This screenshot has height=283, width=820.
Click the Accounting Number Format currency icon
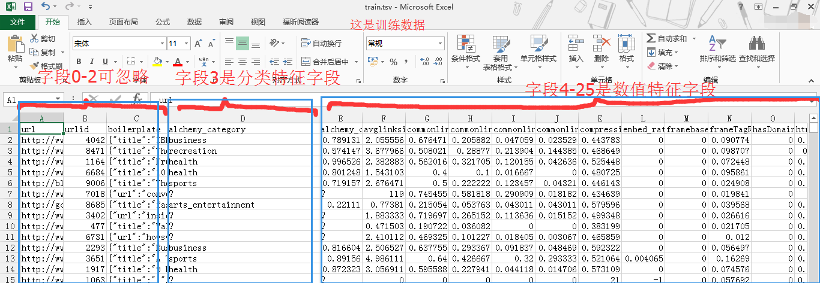coord(373,62)
